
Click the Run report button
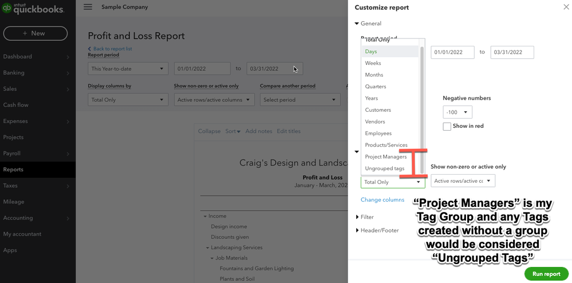546,274
